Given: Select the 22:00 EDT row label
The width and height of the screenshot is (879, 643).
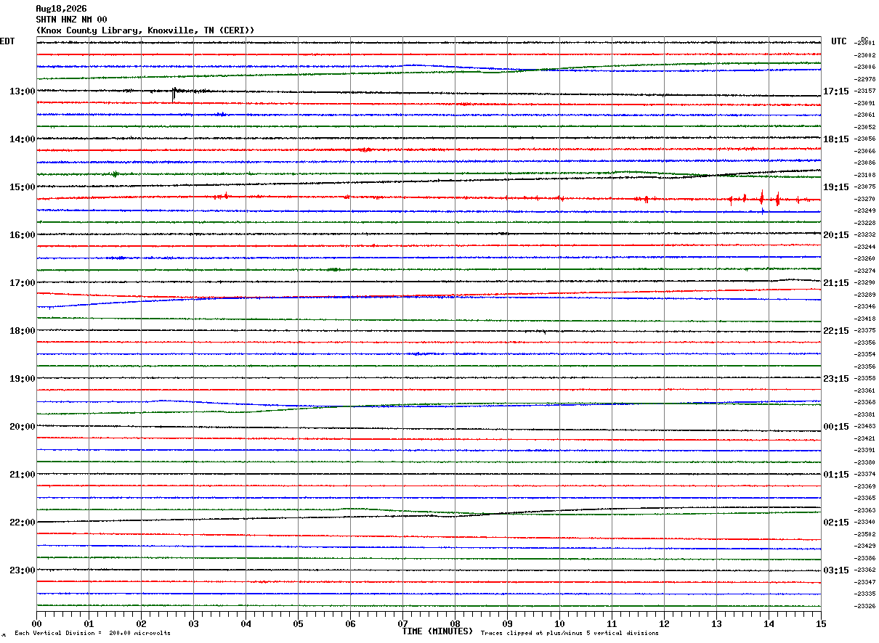Looking at the screenshot, I should [x=22, y=523].
